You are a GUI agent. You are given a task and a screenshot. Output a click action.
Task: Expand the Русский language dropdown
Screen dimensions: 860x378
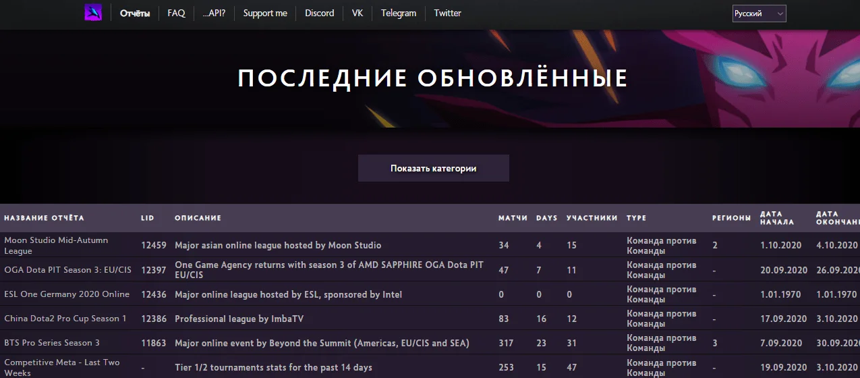[759, 13]
